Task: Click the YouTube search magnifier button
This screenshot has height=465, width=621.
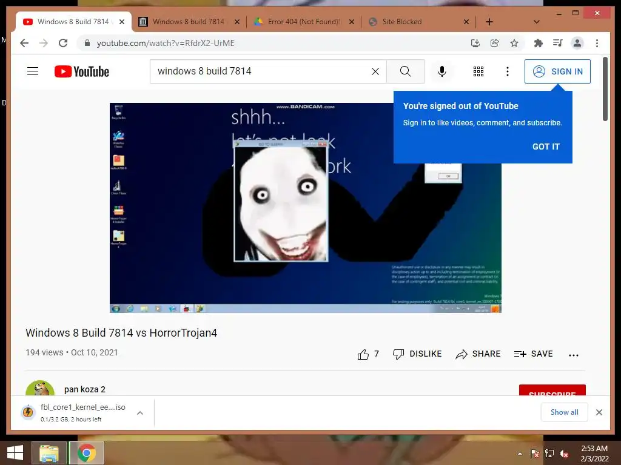Action: pyautogui.click(x=406, y=71)
